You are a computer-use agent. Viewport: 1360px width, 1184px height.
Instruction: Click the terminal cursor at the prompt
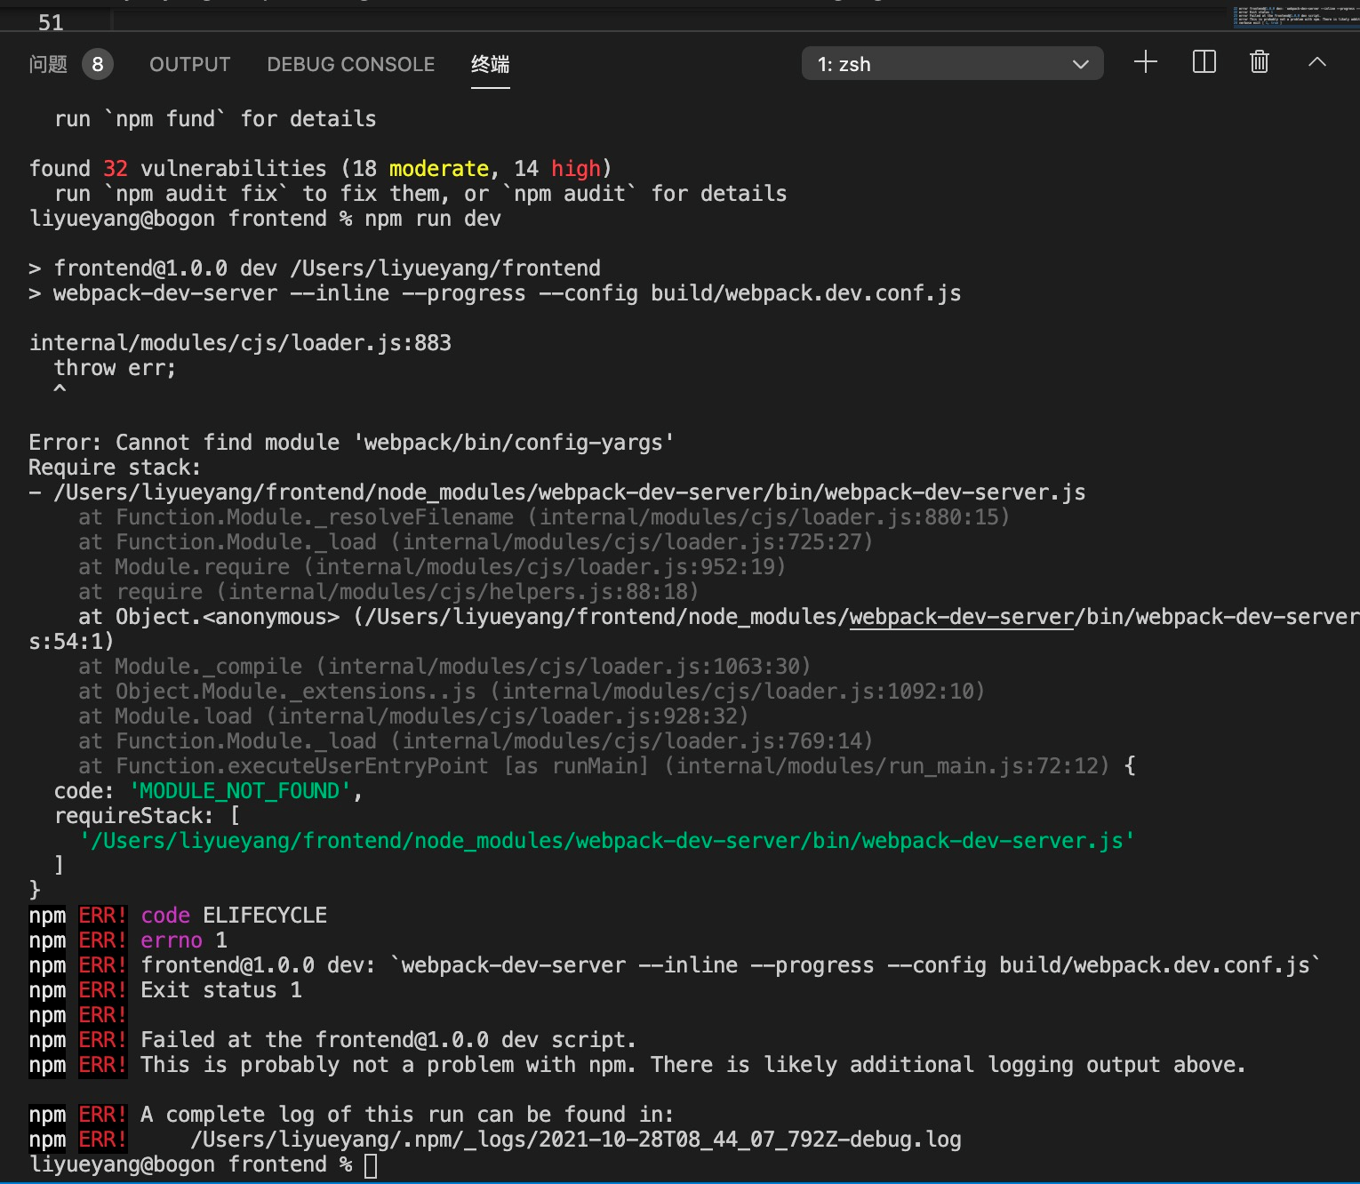pos(371,1165)
